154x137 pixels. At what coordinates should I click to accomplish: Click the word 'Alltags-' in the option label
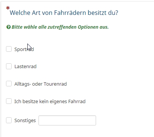tap(22, 84)
